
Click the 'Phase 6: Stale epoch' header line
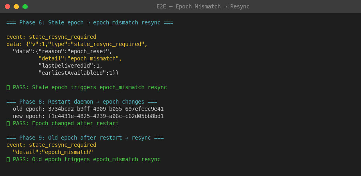click(x=90, y=22)
